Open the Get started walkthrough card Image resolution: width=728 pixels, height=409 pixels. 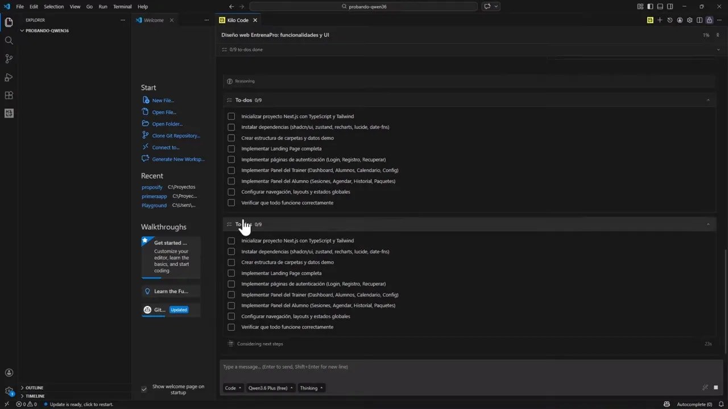coord(171,257)
